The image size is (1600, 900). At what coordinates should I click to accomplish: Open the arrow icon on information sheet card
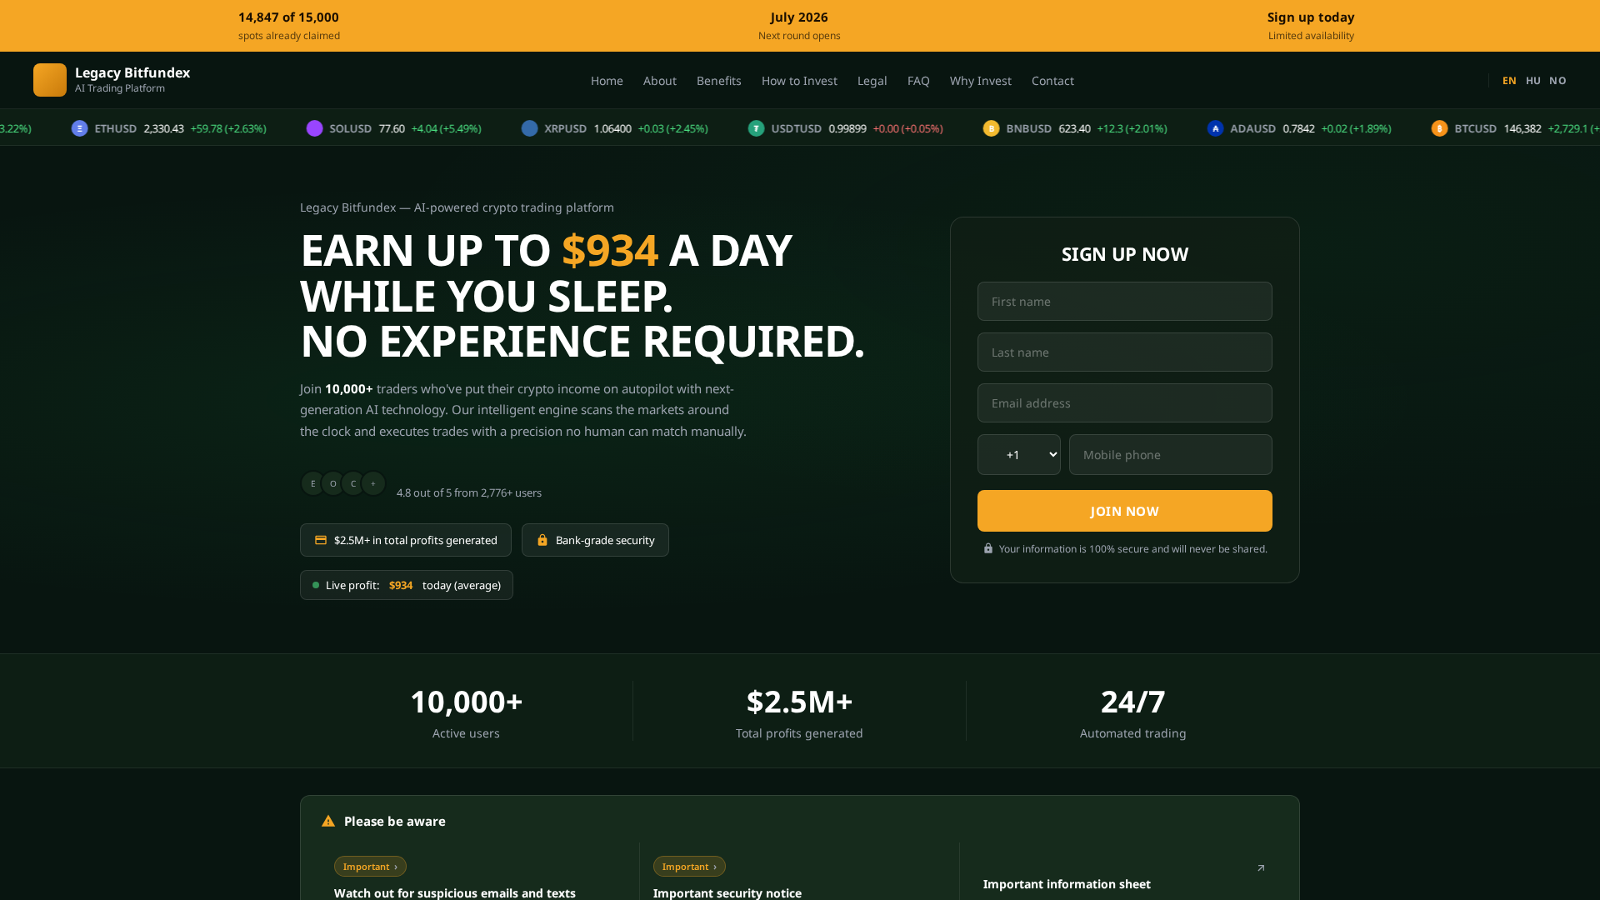point(1261,867)
